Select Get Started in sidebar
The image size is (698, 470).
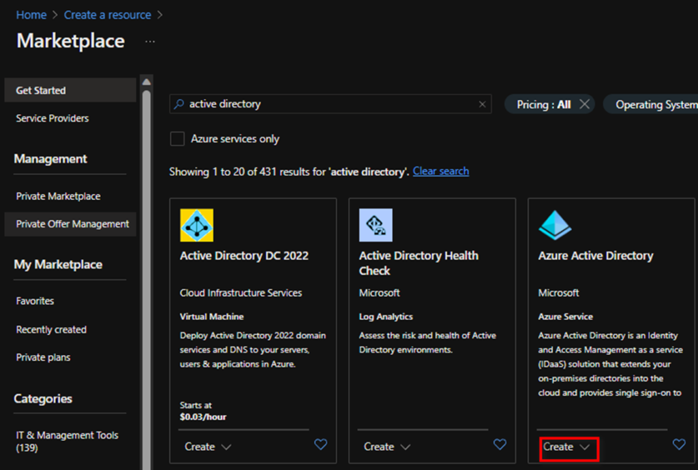point(70,91)
